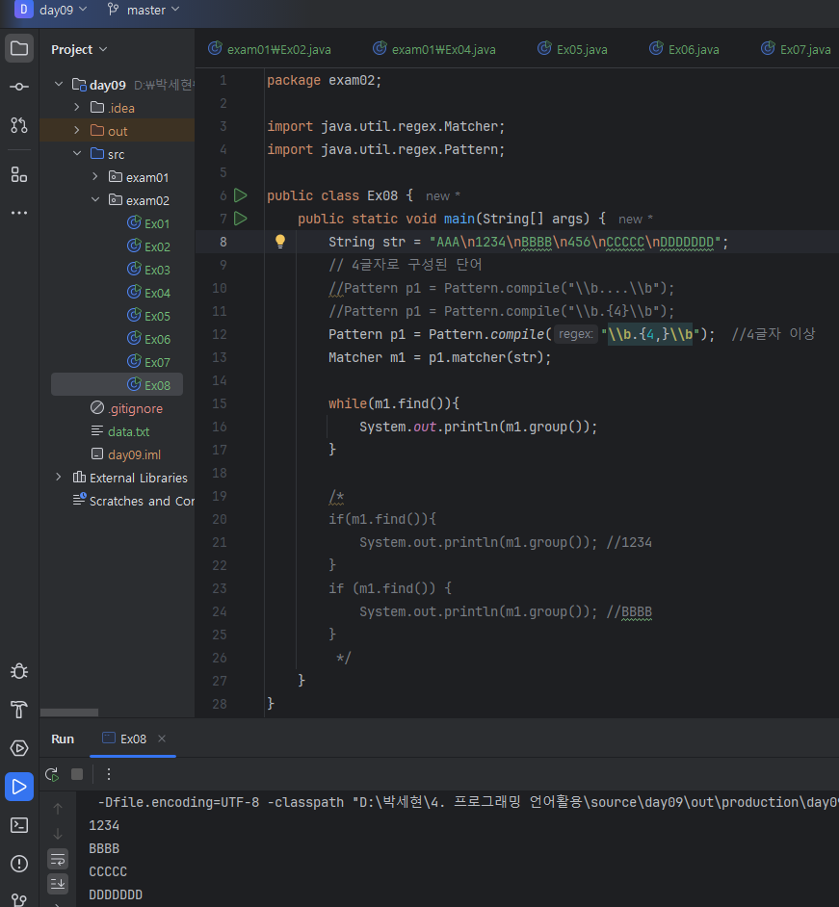Stop the running Ex08 process
839x907 pixels.
77,774
